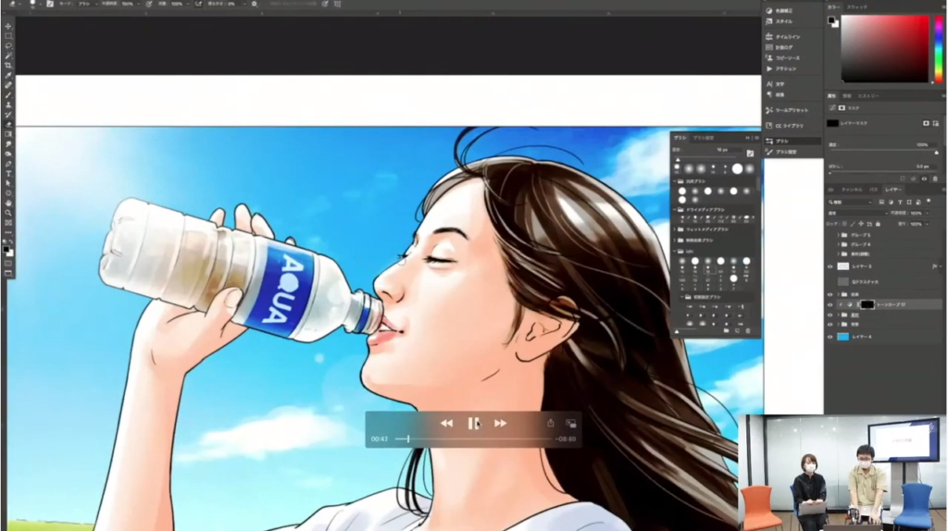
Task: Open the Clone Source panel icon
Action: 769,58
